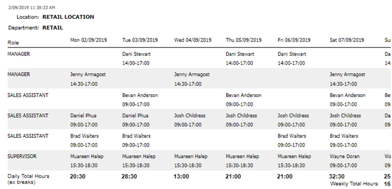Select the 13:00 Wednesday daily total
392x189 pixels.
click(x=181, y=177)
